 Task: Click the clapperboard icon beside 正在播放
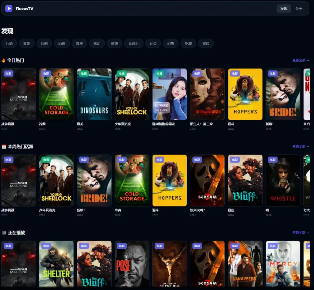pyautogui.click(x=4, y=233)
